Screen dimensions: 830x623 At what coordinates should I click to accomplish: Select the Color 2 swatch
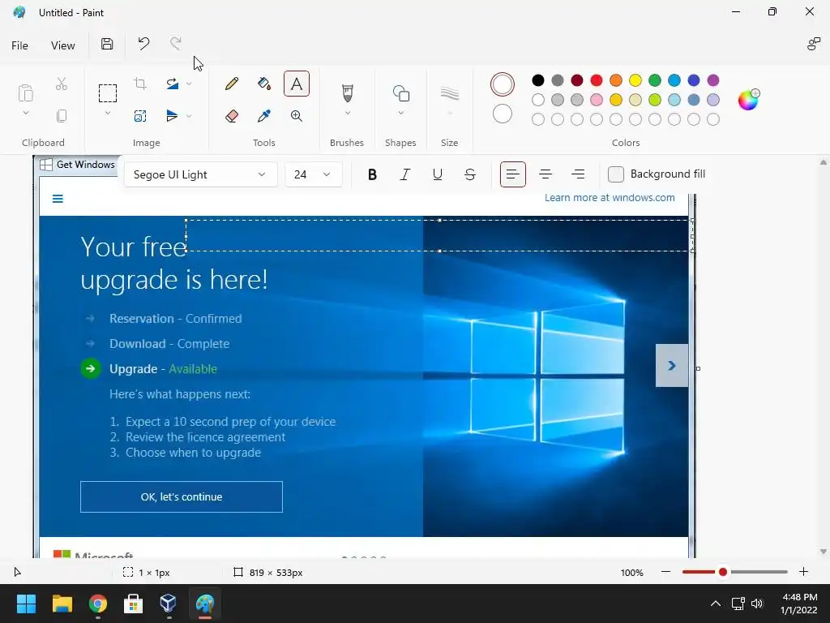pos(503,114)
